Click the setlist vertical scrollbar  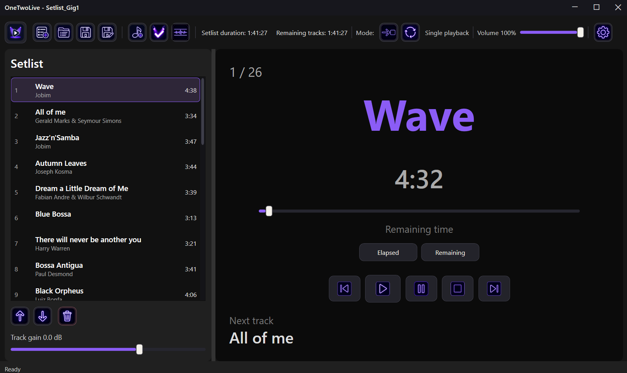203,111
